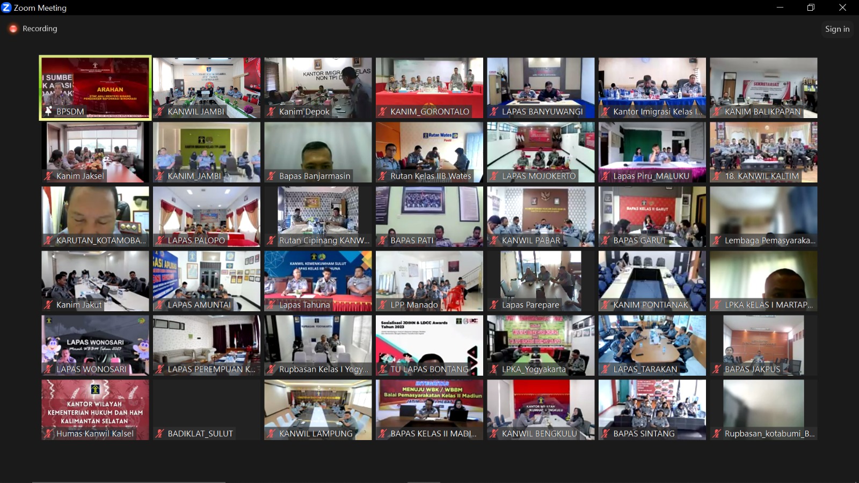Click the Recording status label
This screenshot has height=483, width=859.
pyautogui.click(x=40, y=29)
